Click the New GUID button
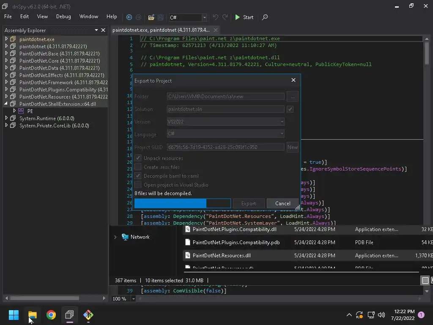433x325 pixels. pyautogui.click(x=293, y=147)
